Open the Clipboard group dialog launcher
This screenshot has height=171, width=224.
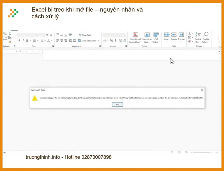[x=14, y=46]
